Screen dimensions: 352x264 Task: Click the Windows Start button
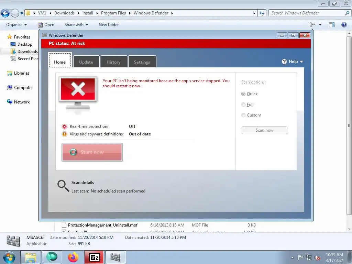(x=9, y=257)
